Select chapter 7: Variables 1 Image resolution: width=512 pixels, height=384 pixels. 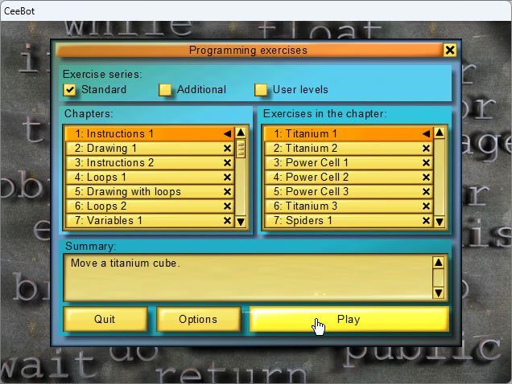pyautogui.click(x=150, y=220)
